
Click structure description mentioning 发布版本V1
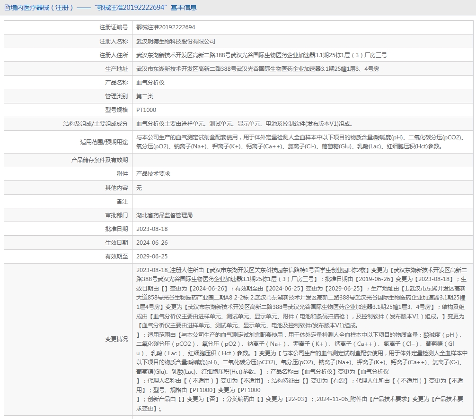[244, 124]
